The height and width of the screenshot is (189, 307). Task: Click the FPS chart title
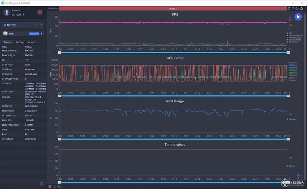coord(175,15)
